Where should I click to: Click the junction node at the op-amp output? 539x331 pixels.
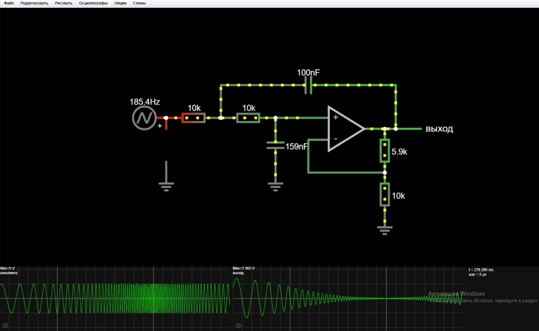(385, 128)
